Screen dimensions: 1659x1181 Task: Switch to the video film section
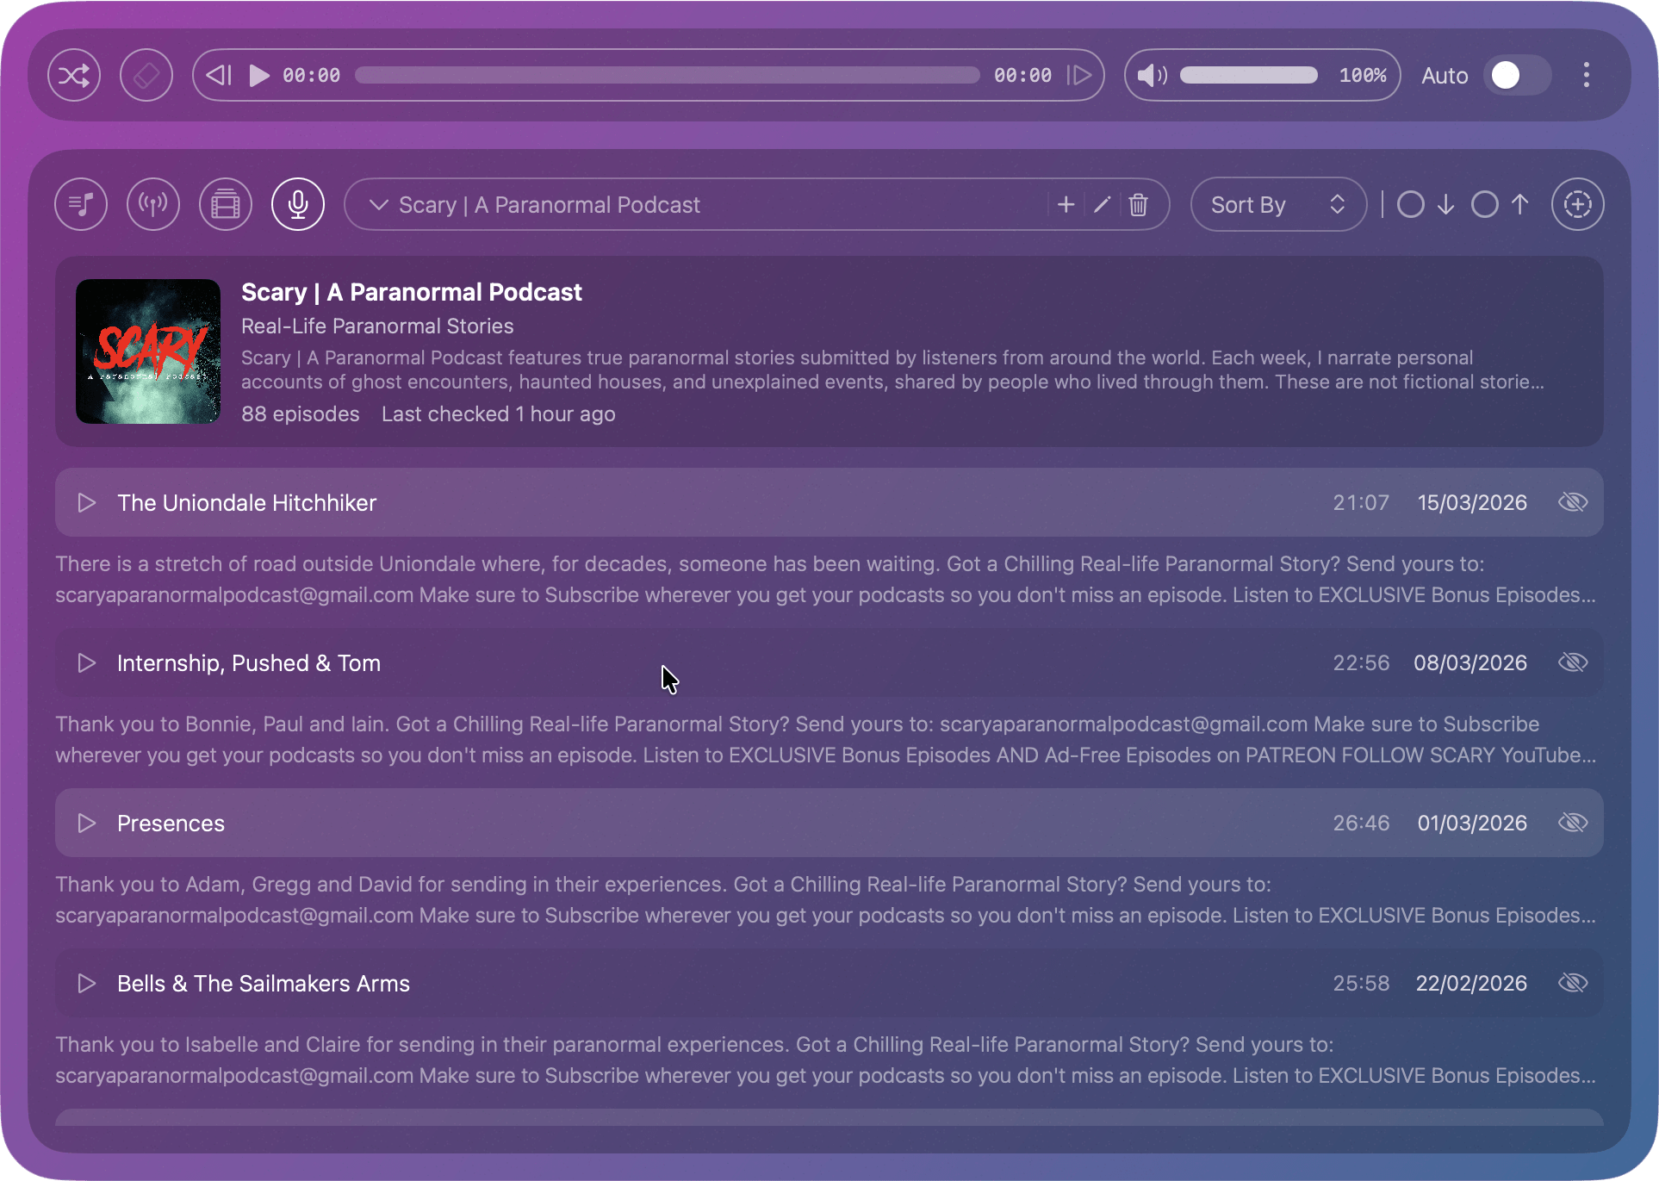tap(226, 205)
